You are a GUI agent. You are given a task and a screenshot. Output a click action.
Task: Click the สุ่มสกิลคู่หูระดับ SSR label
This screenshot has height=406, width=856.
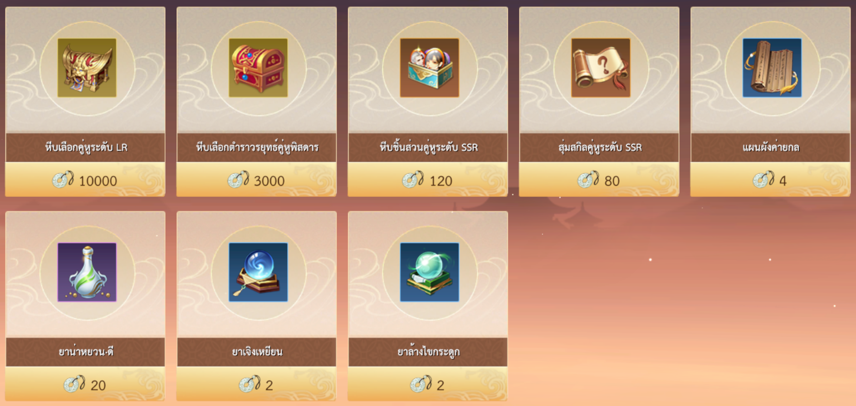tap(600, 147)
